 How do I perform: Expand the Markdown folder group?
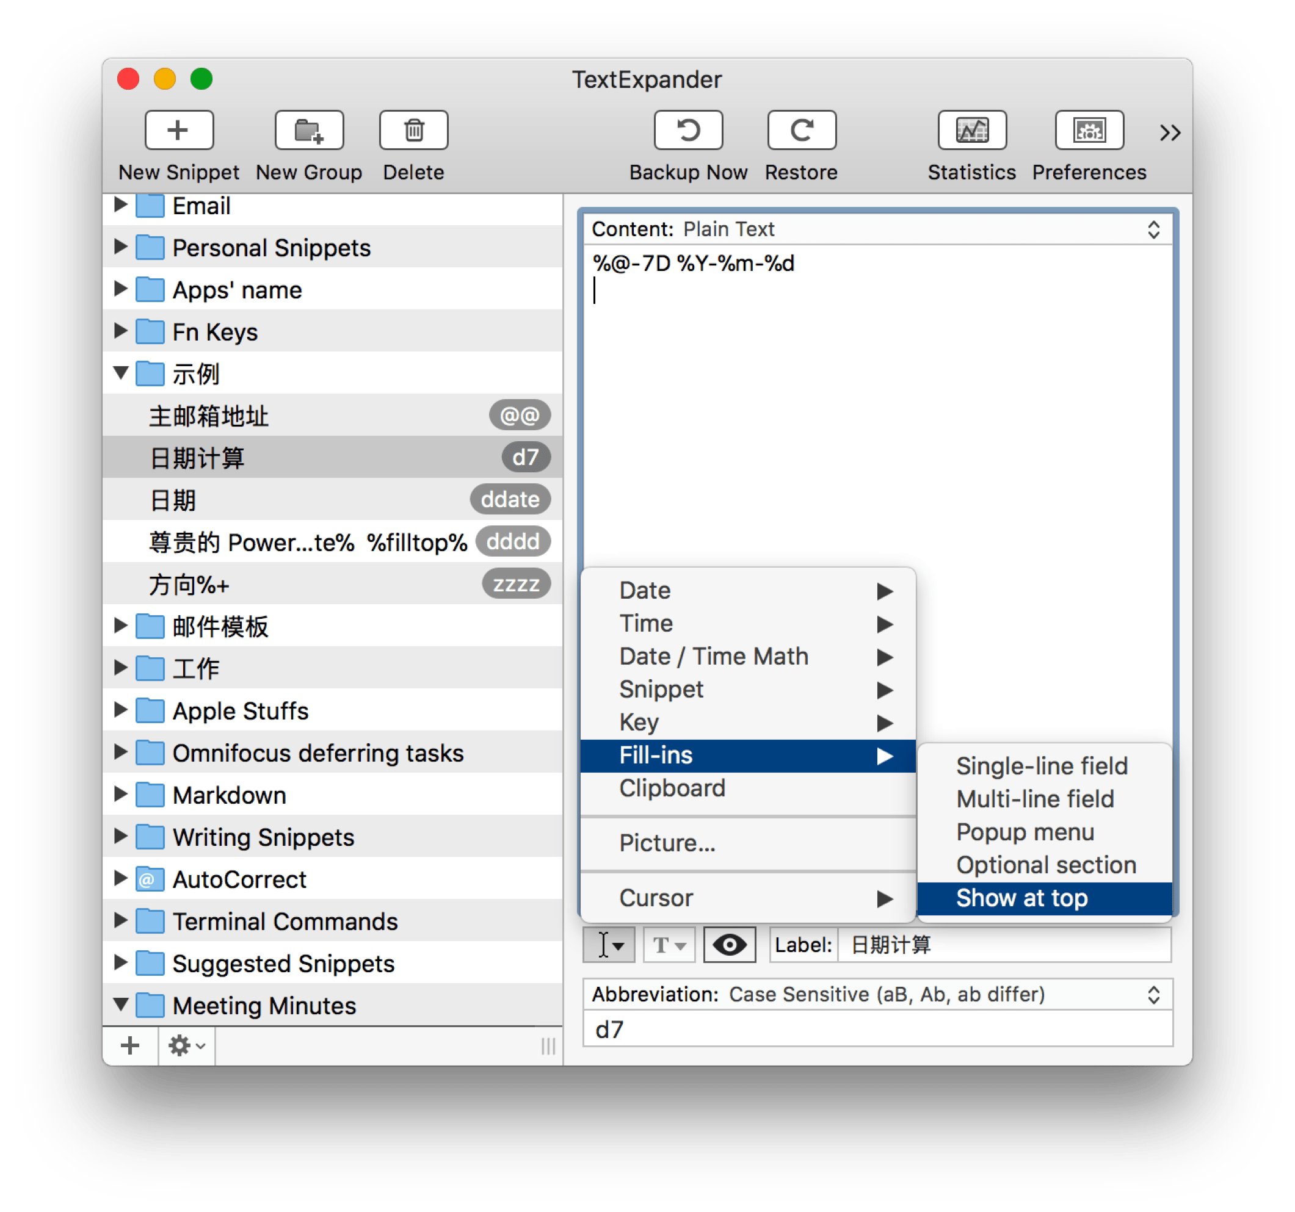[x=120, y=794]
